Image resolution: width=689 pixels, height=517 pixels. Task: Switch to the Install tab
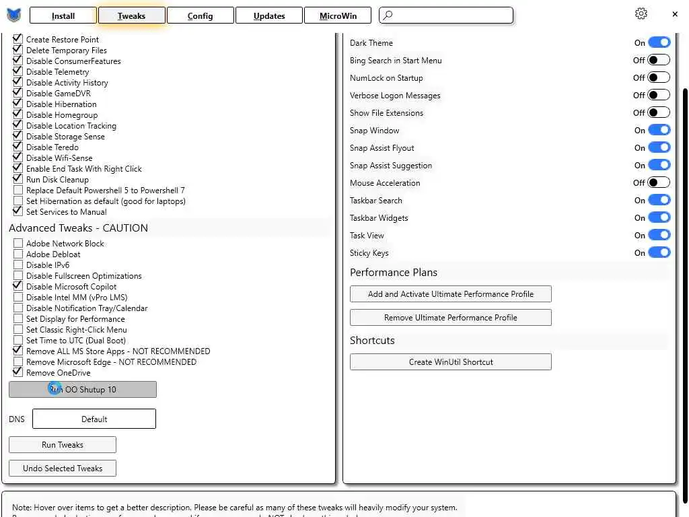pyautogui.click(x=63, y=16)
